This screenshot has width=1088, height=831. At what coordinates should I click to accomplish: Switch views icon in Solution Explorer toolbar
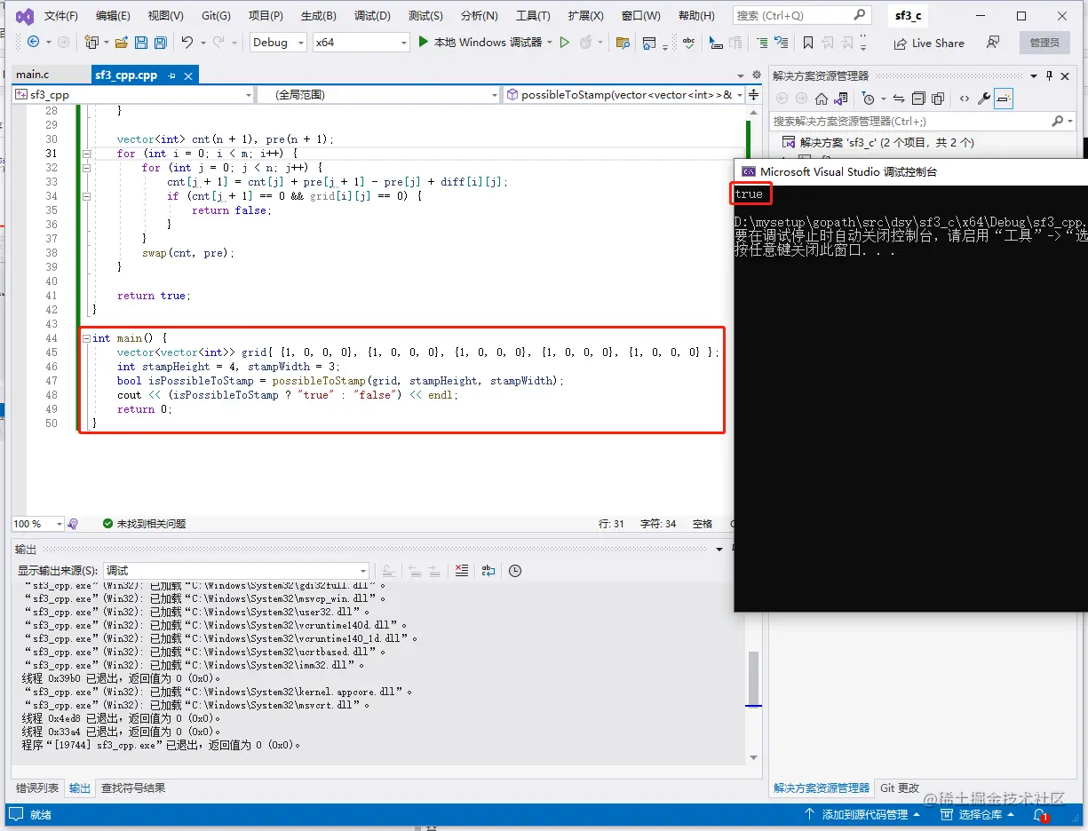tap(840, 99)
